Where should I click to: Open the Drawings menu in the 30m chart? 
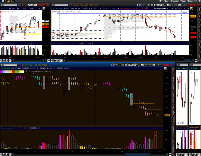(147, 65)
